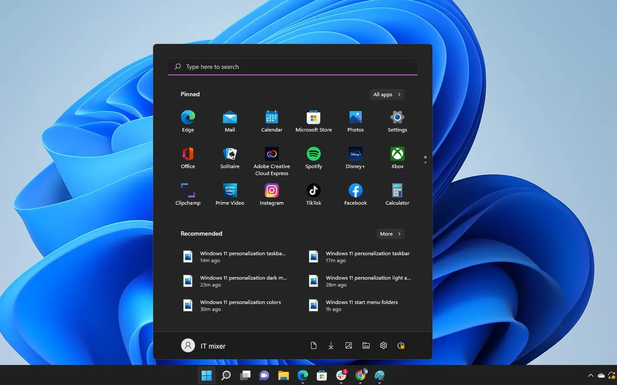
Task: Open the OneDrive cloud tray icon
Action: point(601,375)
